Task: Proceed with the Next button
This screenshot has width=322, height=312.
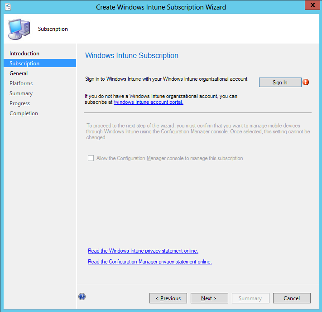Action: pos(209,298)
